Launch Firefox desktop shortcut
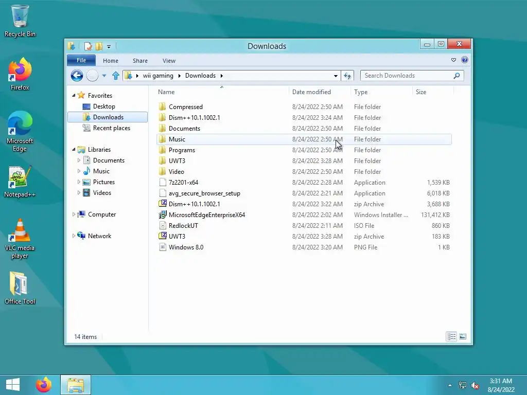The height and width of the screenshot is (395, 527). click(20, 74)
